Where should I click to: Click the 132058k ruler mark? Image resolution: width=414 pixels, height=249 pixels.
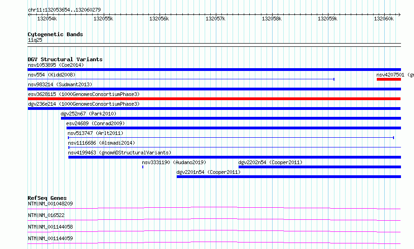[x=272, y=19]
